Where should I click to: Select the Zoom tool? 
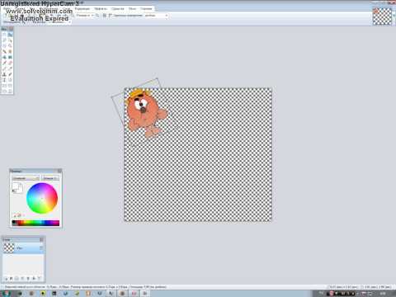[x=10, y=46]
